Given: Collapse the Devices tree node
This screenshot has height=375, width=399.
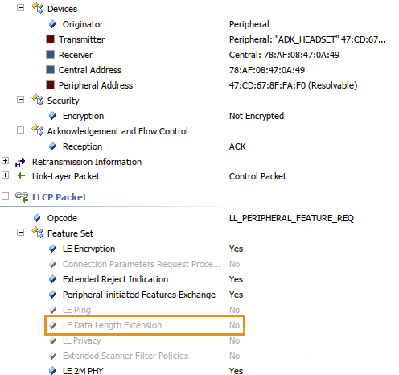Looking at the screenshot, I should coord(20,8).
